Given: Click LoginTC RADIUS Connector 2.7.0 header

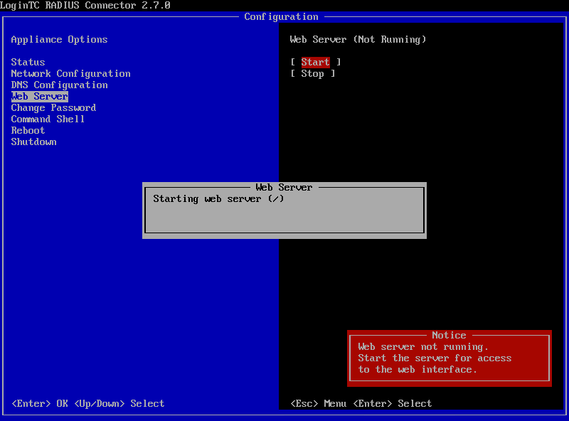Looking at the screenshot, I should (x=85, y=6).
